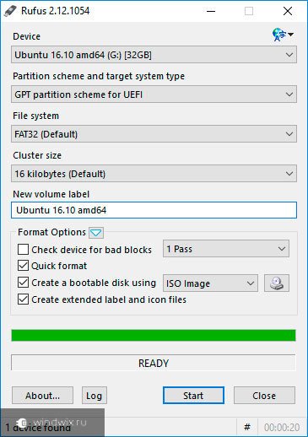
Task: Click the disk image browse icon
Action: [277, 283]
